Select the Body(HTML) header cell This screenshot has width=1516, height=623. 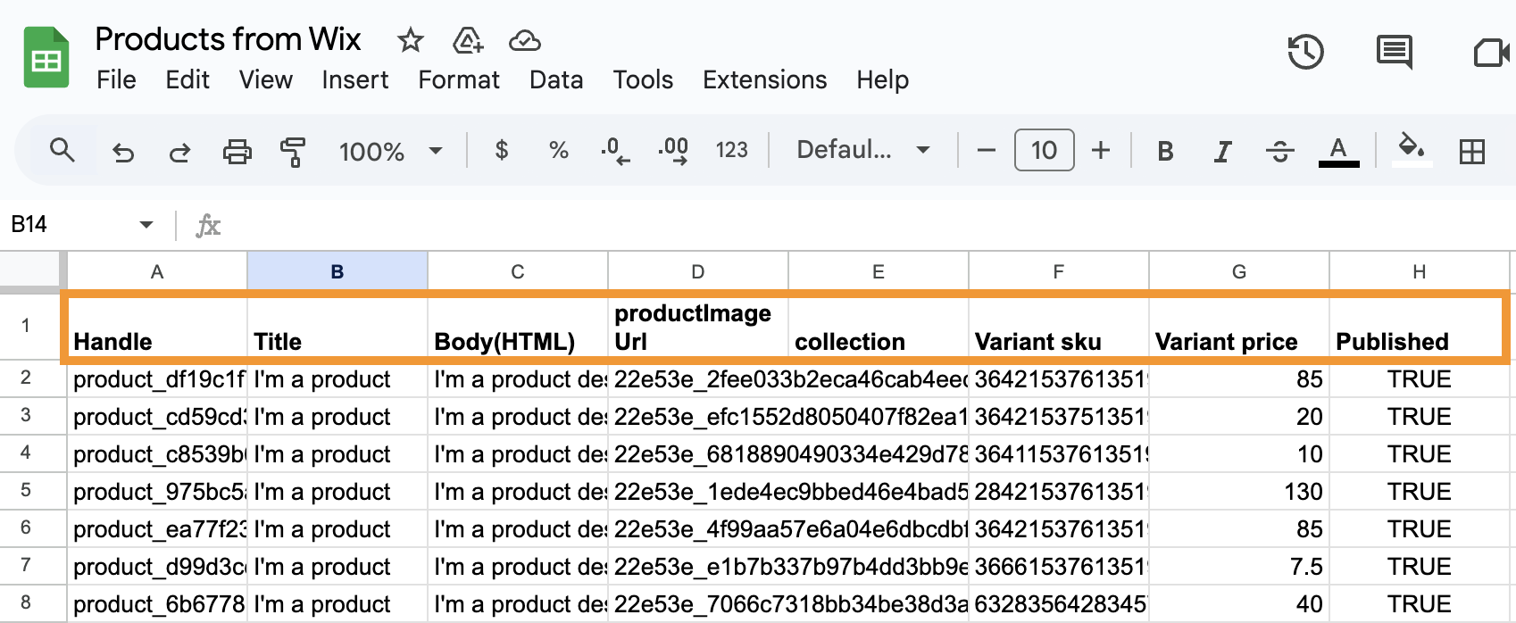click(518, 327)
